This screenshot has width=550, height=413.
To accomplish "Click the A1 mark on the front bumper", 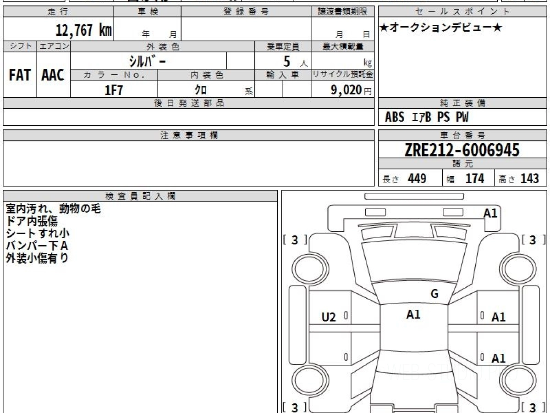I will coord(490,213).
